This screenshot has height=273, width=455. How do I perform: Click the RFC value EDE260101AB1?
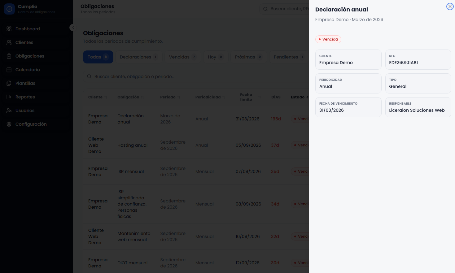(403, 63)
